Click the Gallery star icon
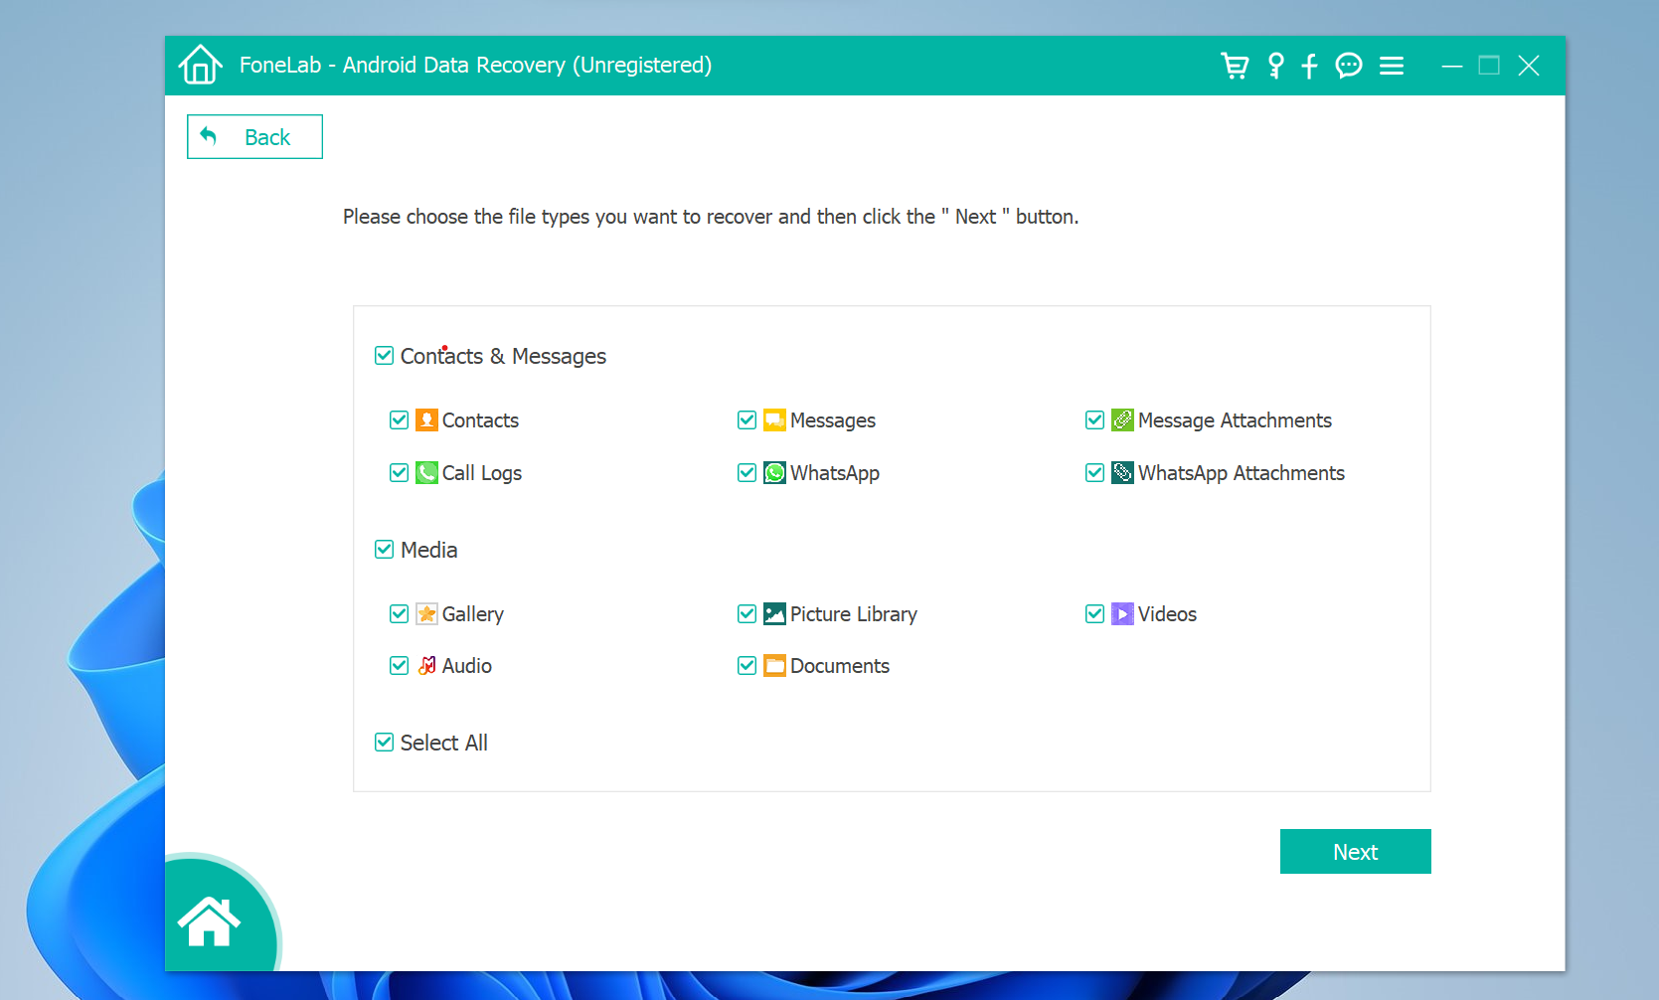The image size is (1659, 1000). (426, 613)
